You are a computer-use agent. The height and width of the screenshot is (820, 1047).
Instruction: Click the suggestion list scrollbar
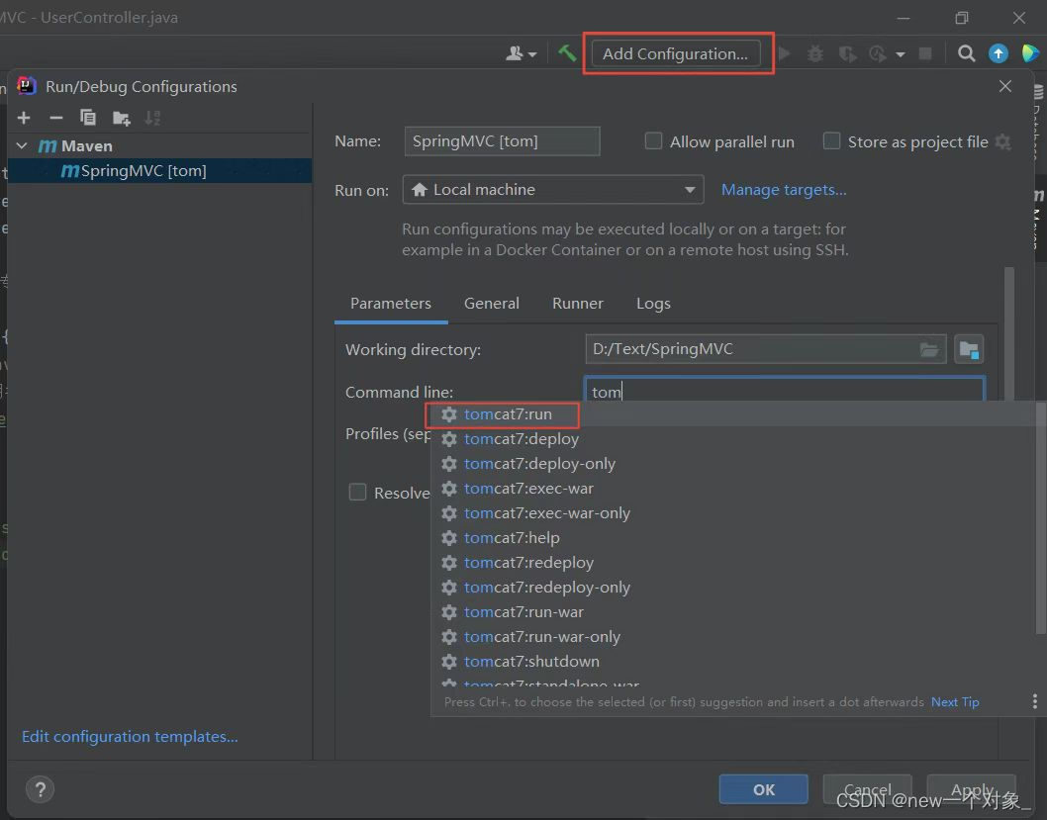pyautogui.click(x=1040, y=517)
